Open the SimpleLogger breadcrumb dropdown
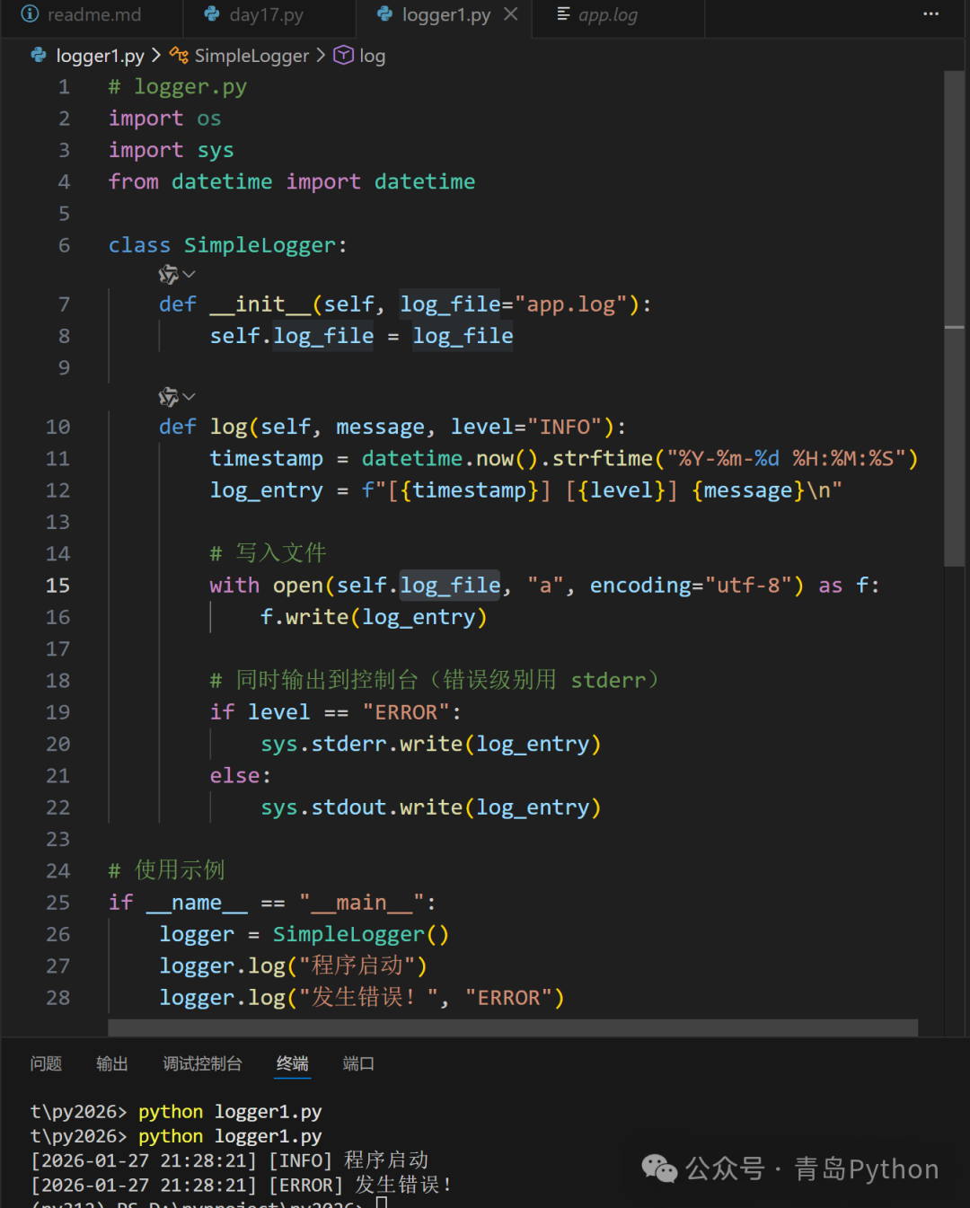 coord(251,55)
